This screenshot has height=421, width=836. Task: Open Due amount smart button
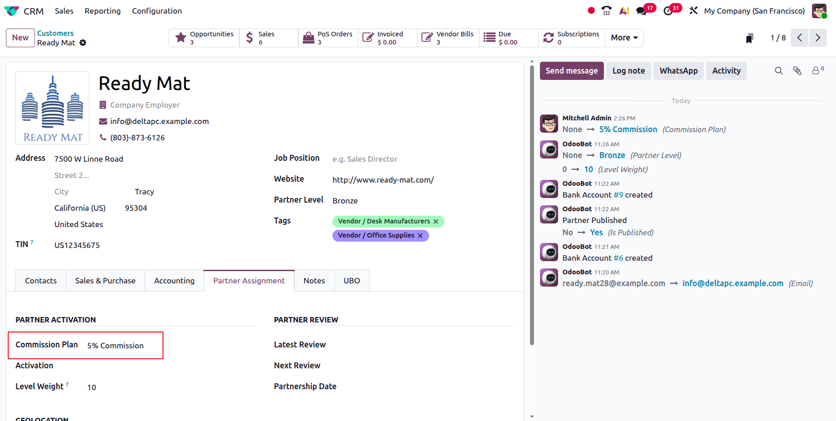click(509, 38)
